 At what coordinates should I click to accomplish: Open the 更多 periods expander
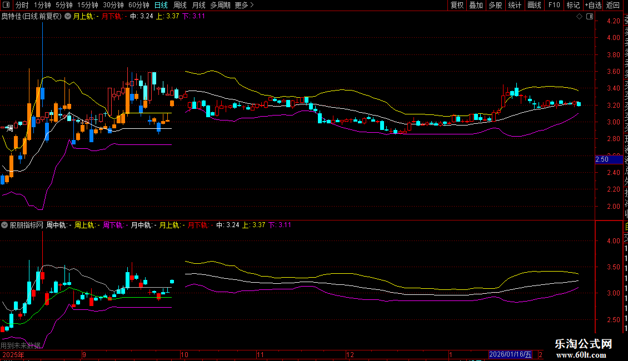coord(245,5)
